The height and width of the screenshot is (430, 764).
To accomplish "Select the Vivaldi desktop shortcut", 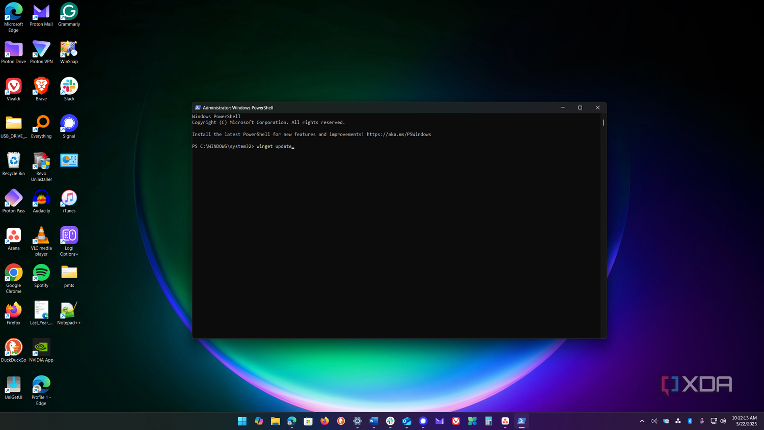I will [14, 89].
